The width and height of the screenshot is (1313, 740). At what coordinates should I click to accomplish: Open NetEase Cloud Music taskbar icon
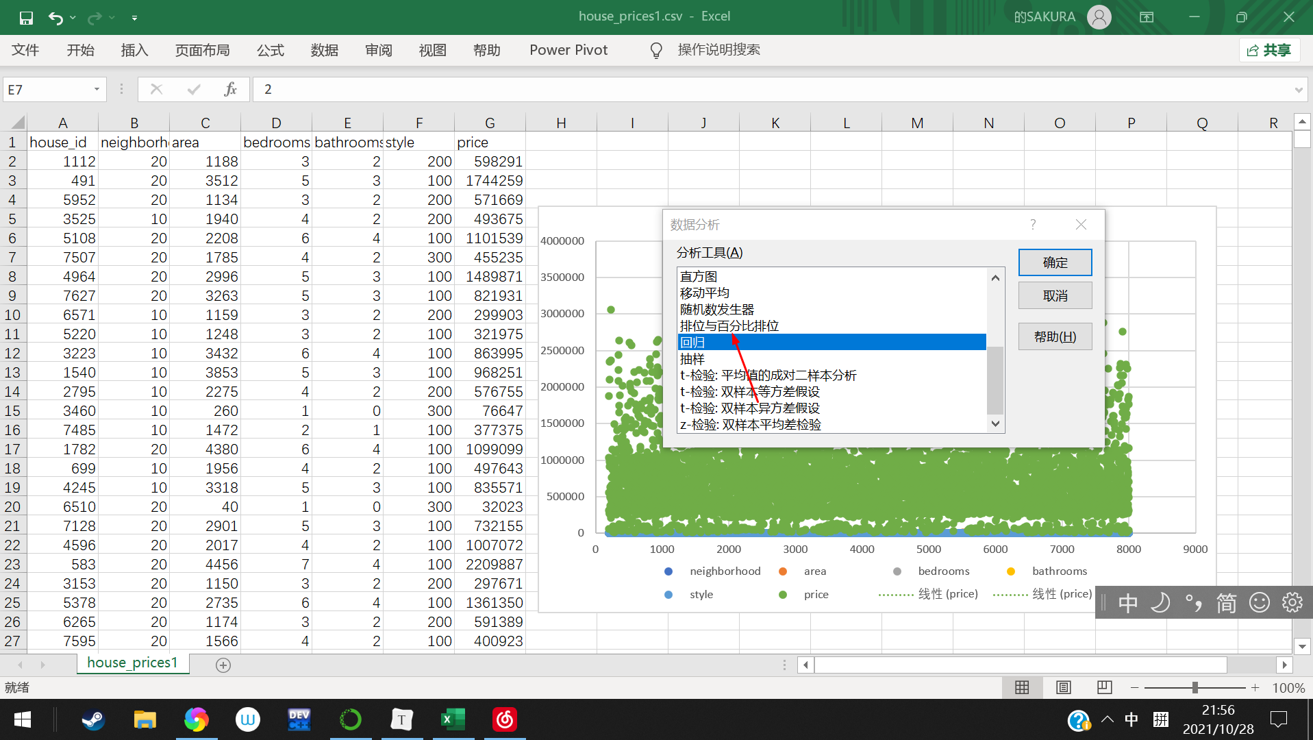click(505, 719)
